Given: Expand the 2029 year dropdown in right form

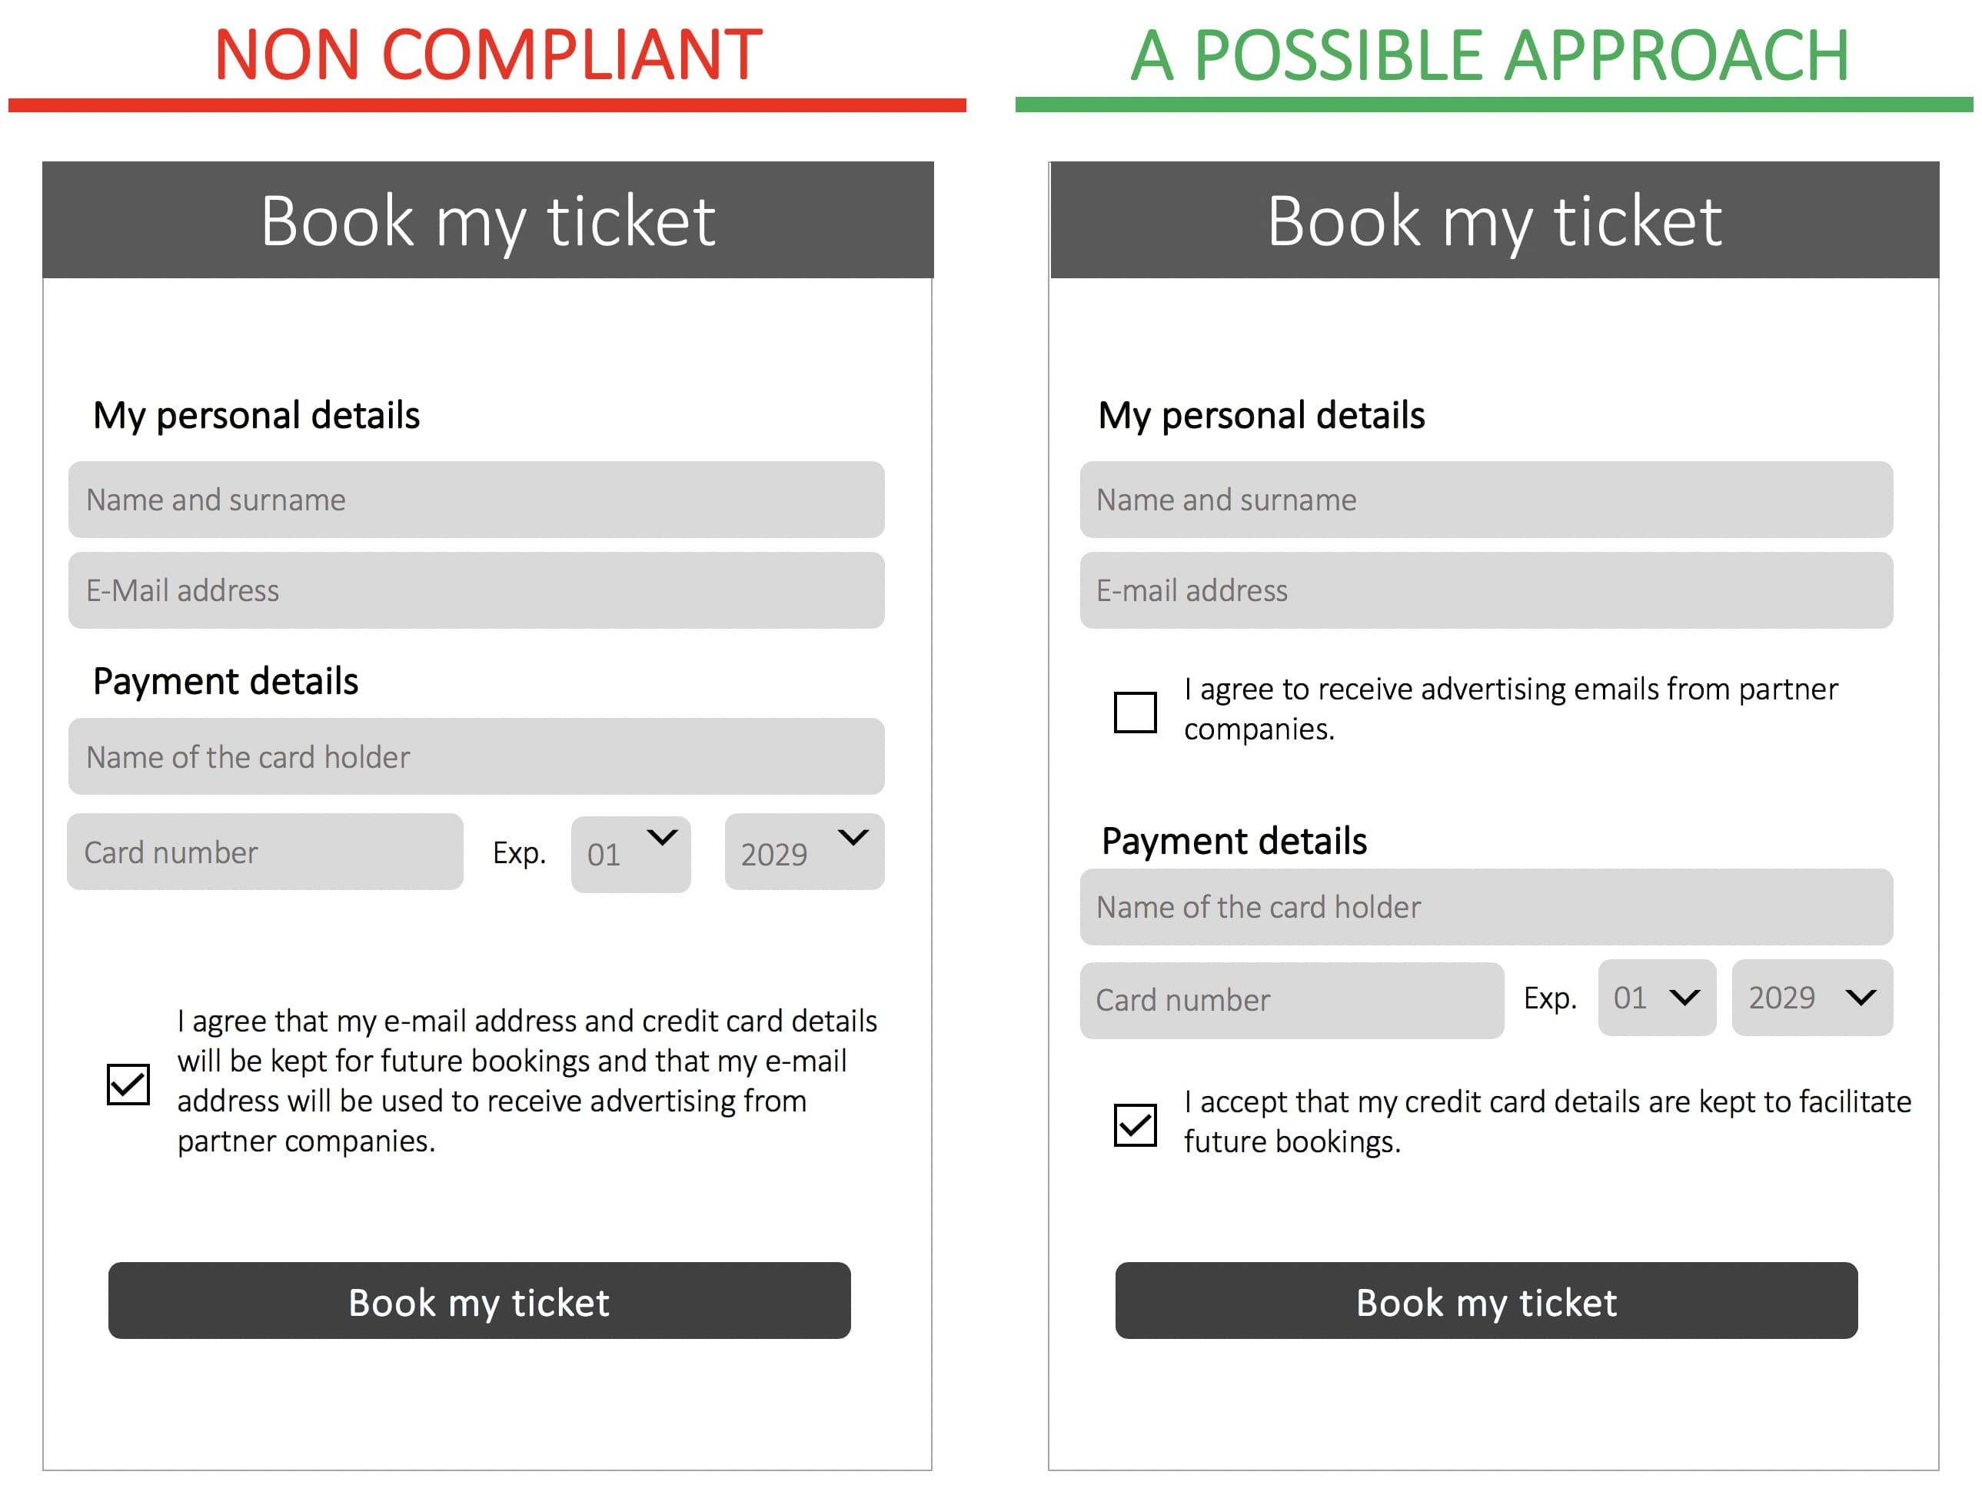Looking at the screenshot, I should tap(1812, 998).
